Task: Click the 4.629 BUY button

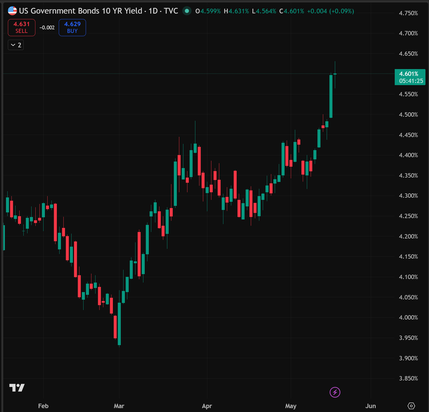Action: [72, 28]
